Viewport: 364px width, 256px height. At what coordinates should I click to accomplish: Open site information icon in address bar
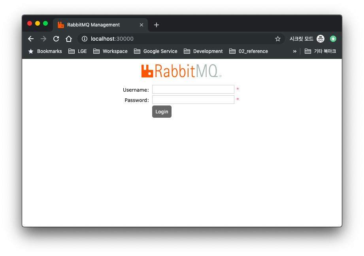85,39
